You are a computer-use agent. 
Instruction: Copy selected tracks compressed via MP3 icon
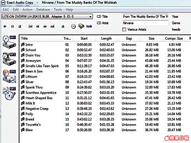[9, 59]
